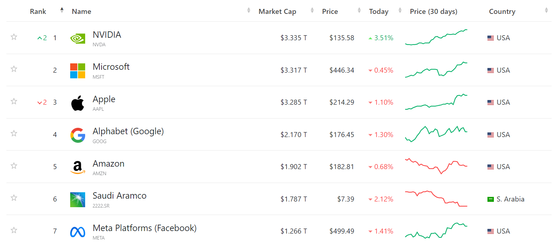558x246 pixels.
Task: Sort companies by Price column
Action: pyautogui.click(x=330, y=11)
